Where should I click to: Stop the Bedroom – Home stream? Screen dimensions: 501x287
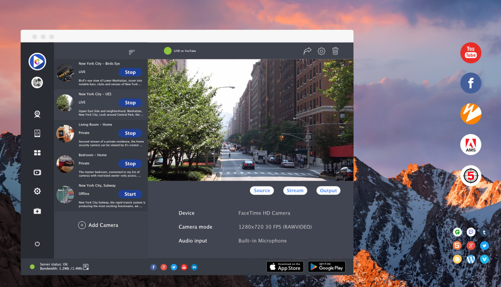(130, 164)
